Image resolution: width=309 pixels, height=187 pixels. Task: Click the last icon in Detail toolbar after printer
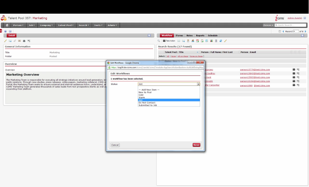pos(29,41)
